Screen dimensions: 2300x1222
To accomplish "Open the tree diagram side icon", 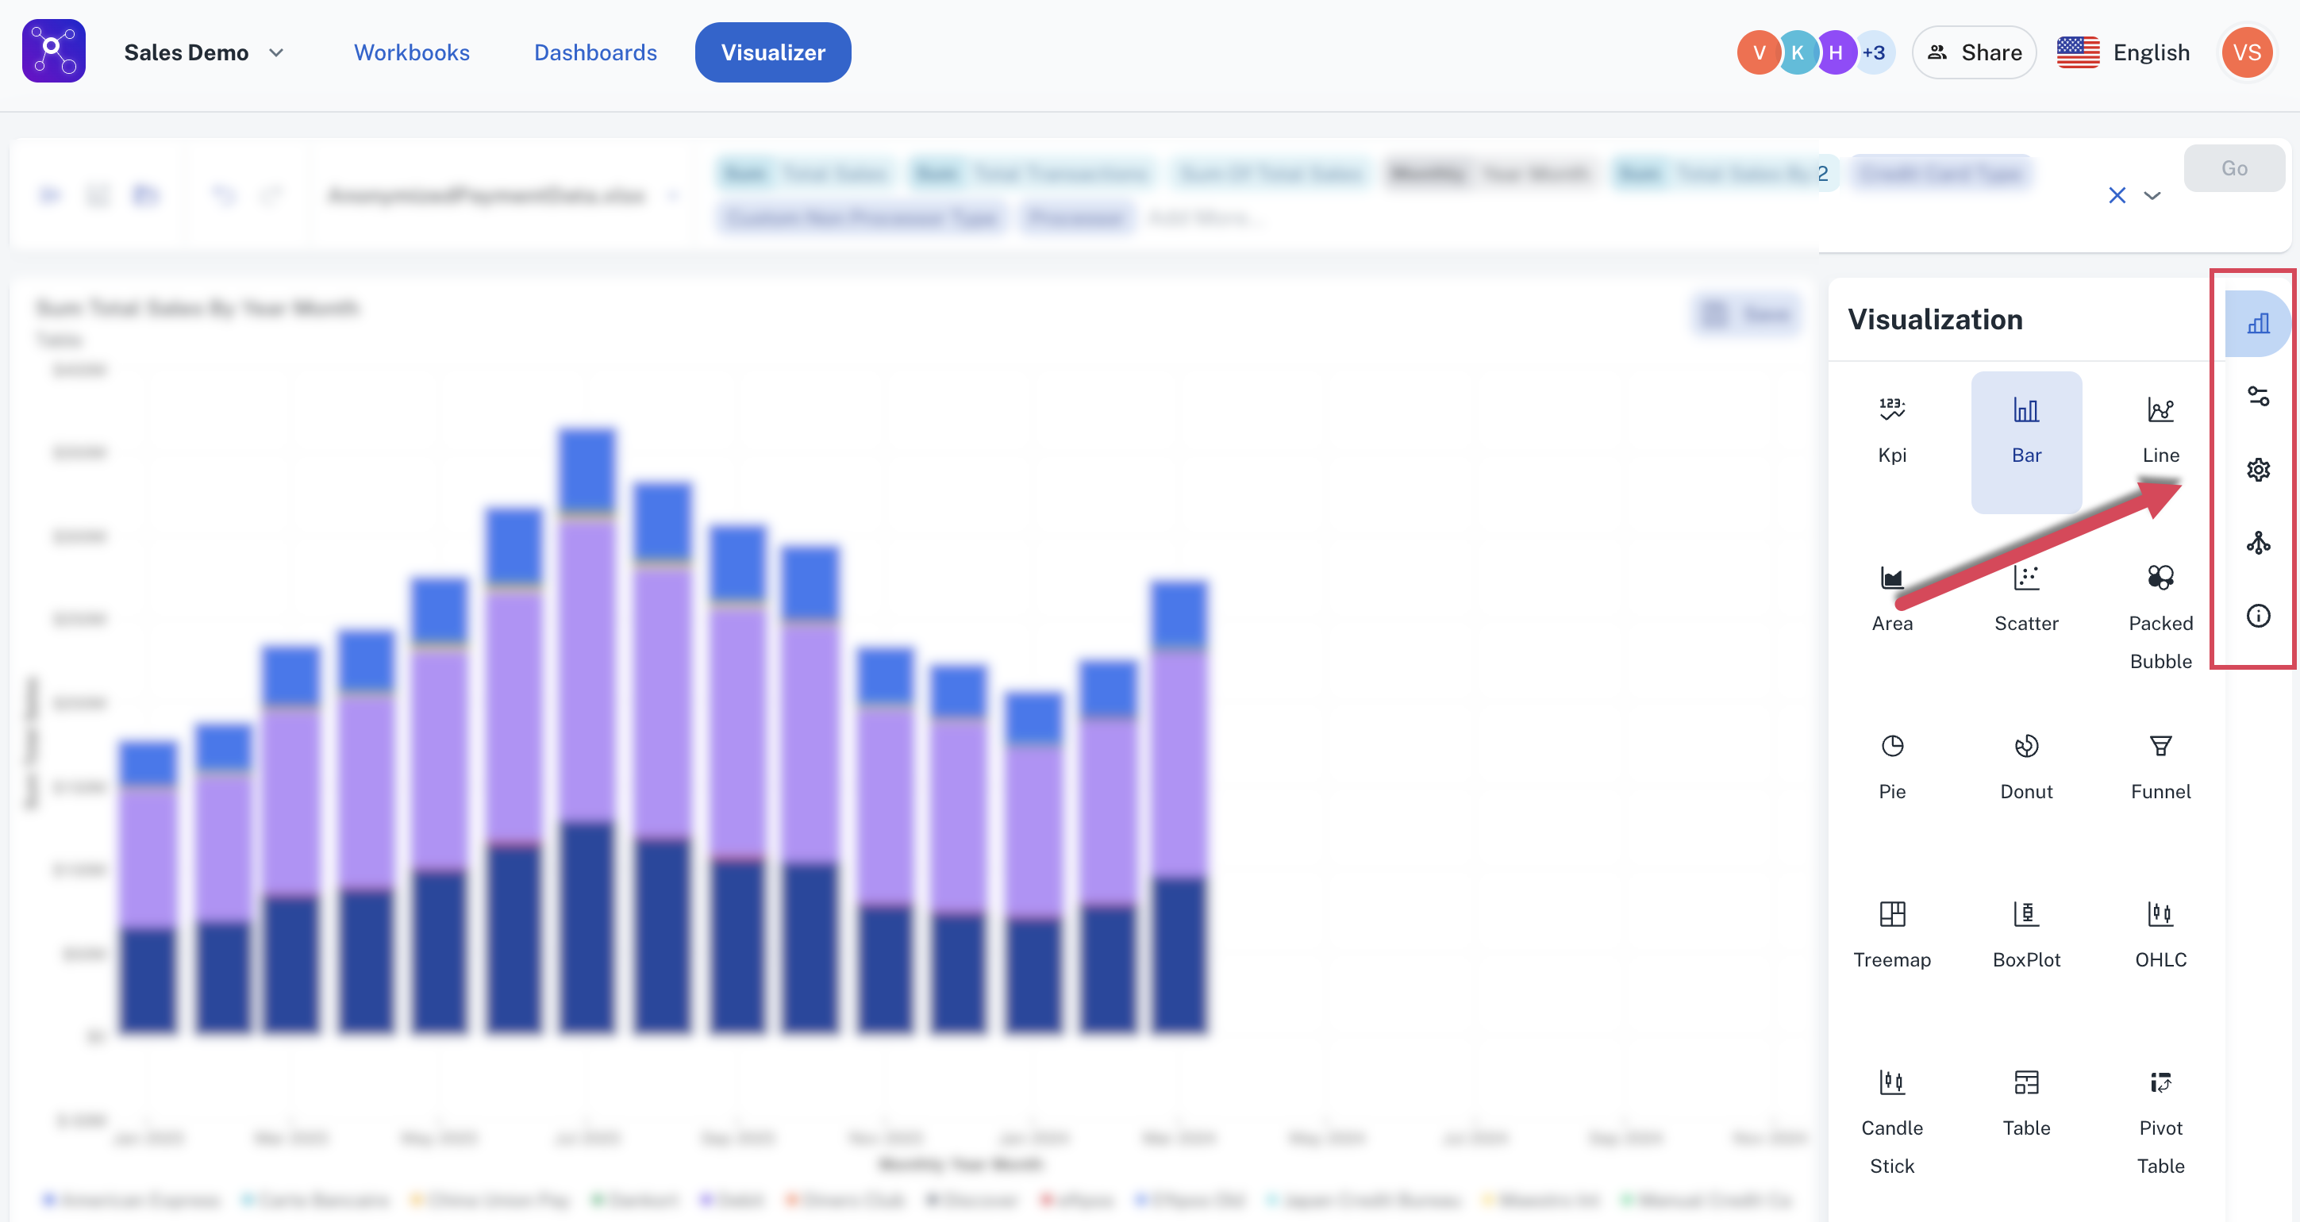I will point(2258,543).
